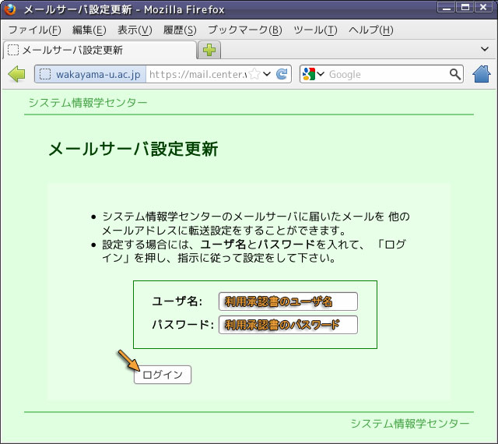Click the ユーザ名: label

(x=177, y=301)
